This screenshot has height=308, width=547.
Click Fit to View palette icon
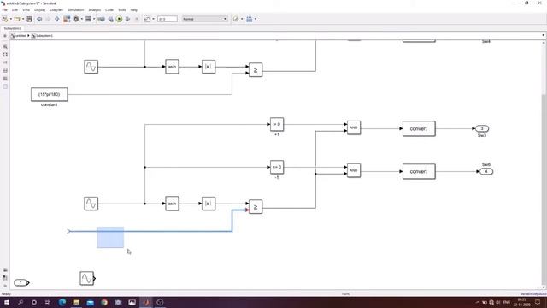click(5, 55)
